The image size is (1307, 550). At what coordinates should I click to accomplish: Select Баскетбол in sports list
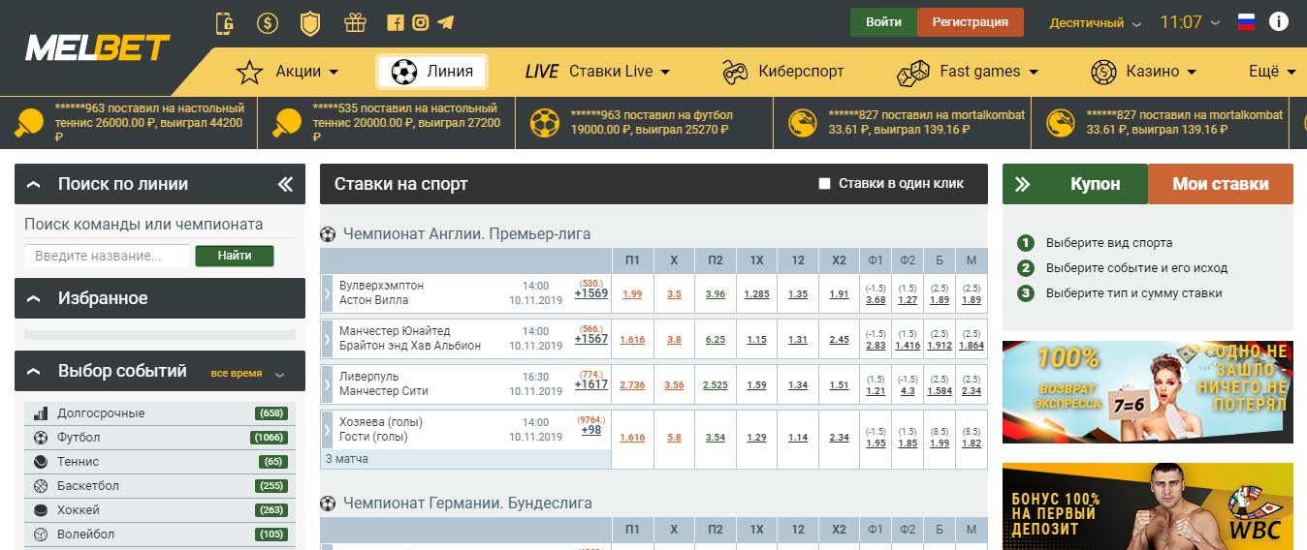160,486
